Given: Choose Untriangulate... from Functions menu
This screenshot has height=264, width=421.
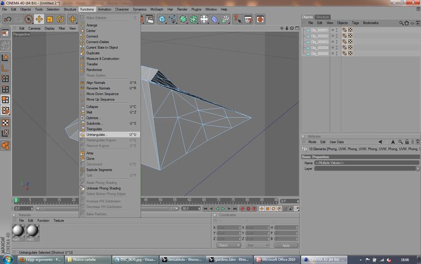Looking at the screenshot, I should pos(109,134).
